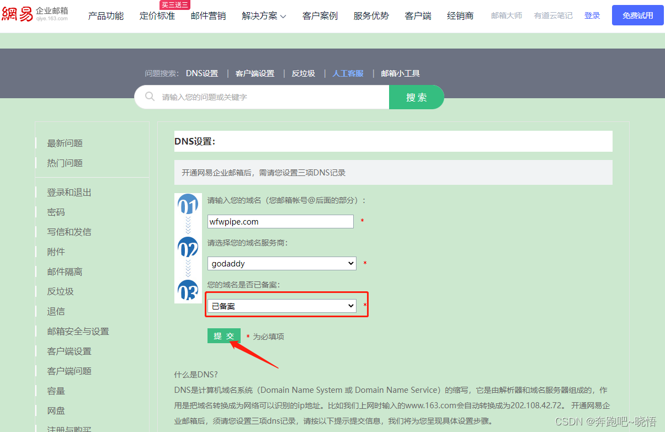Click the 开通网易企业邮箱后 notice text
This screenshot has width=665, height=432.
(264, 173)
